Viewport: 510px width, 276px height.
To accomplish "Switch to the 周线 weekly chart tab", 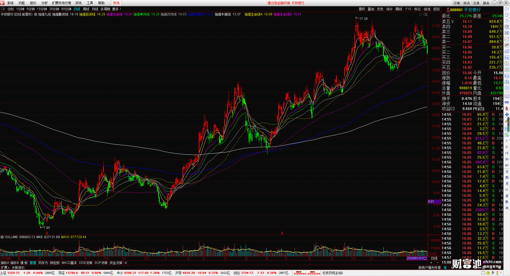I will 86,9.
